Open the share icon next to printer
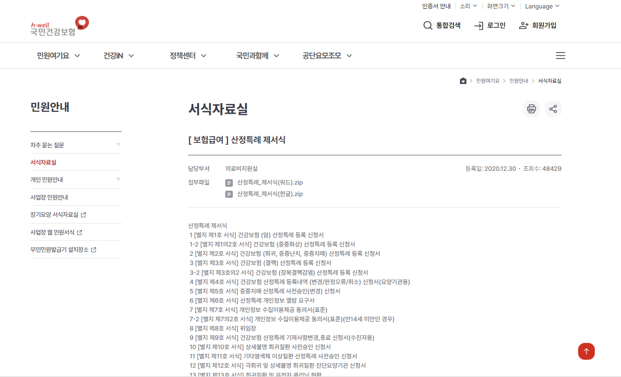This screenshot has width=621, height=377. click(553, 108)
